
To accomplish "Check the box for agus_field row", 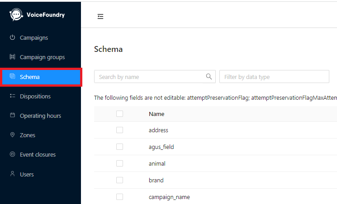I will (x=119, y=147).
